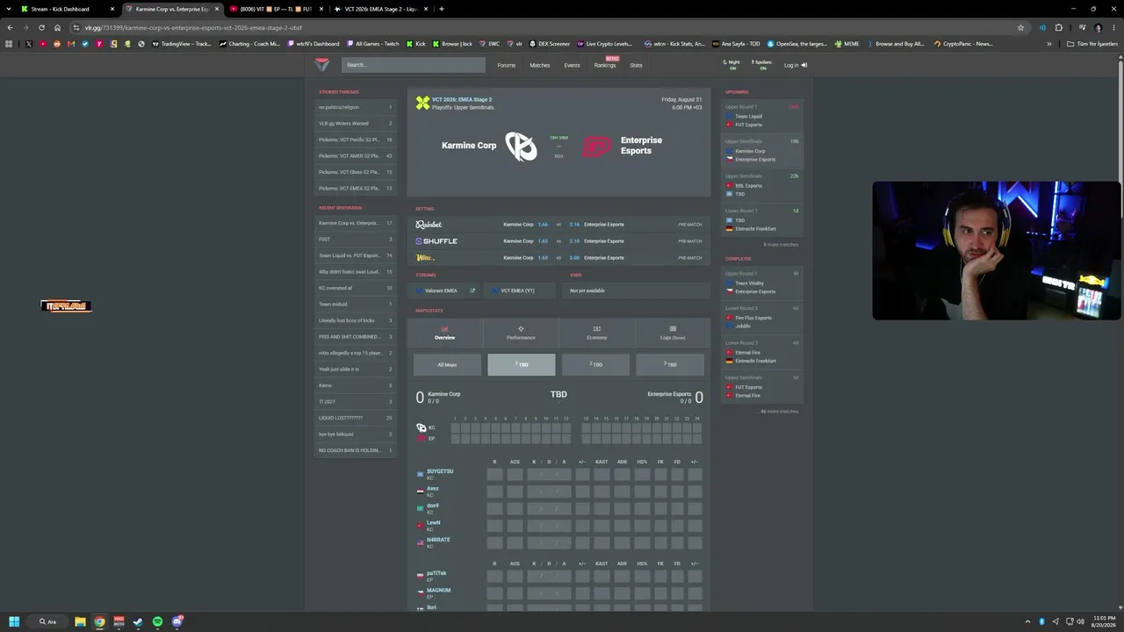Toggle Night mode switch

731,65
